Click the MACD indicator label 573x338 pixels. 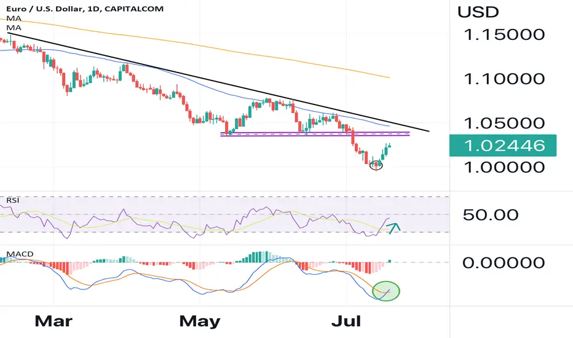click(x=20, y=254)
